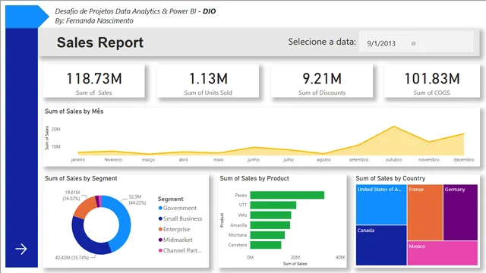The height and width of the screenshot is (273, 486).
Task: Select the Sum of COGS card 101.83M
Action: pos(432,81)
